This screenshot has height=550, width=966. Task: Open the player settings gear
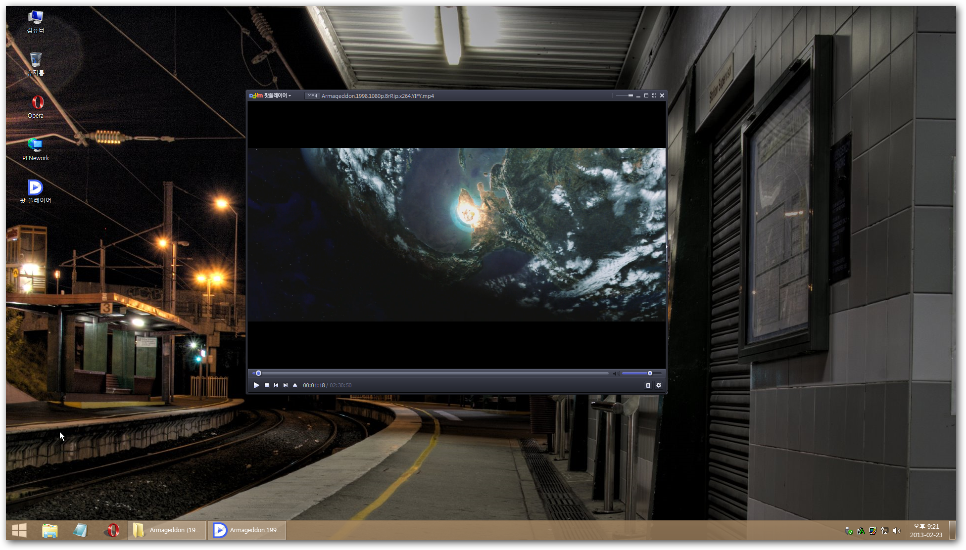click(659, 385)
